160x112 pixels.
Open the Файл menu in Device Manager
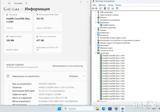[94, 5]
